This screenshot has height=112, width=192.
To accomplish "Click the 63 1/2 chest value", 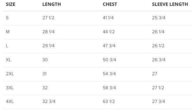I will click(109, 101).
